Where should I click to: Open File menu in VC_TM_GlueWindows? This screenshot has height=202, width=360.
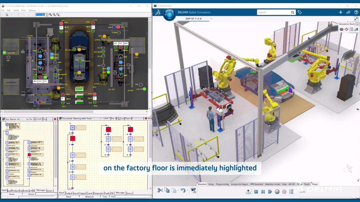pyautogui.click(x=3, y=10)
